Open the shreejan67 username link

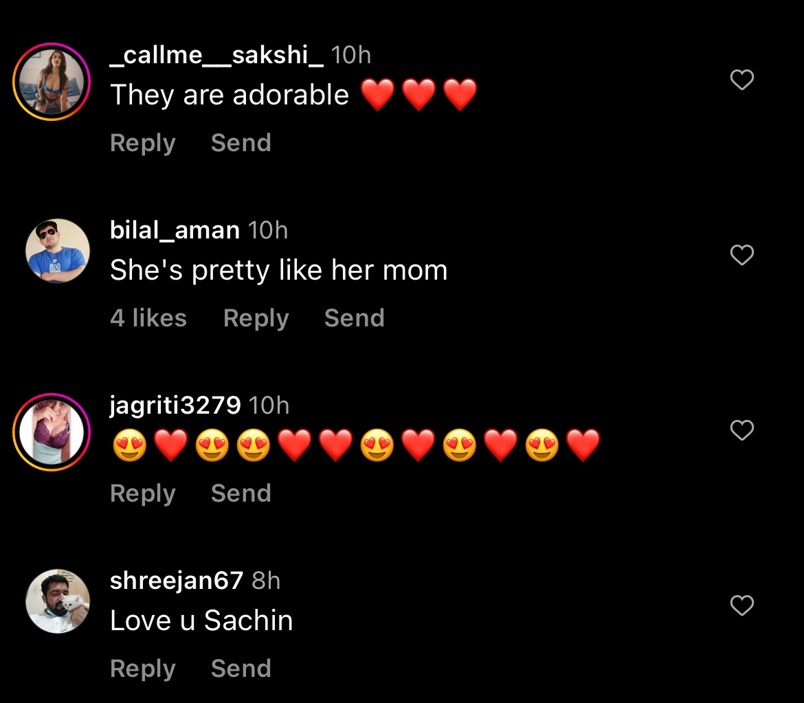tap(177, 581)
